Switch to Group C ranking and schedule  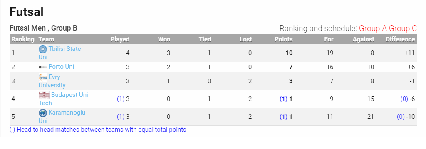pos(403,29)
